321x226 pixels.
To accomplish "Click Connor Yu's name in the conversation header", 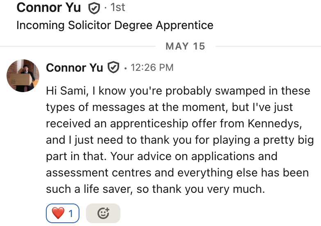I will coord(49,7).
